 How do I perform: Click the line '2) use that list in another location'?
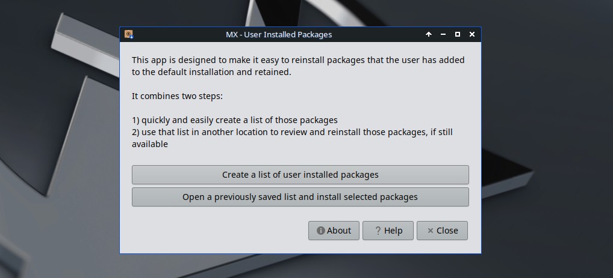(x=292, y=138)
